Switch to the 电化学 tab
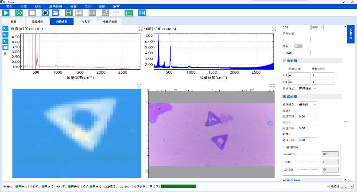 85,21
